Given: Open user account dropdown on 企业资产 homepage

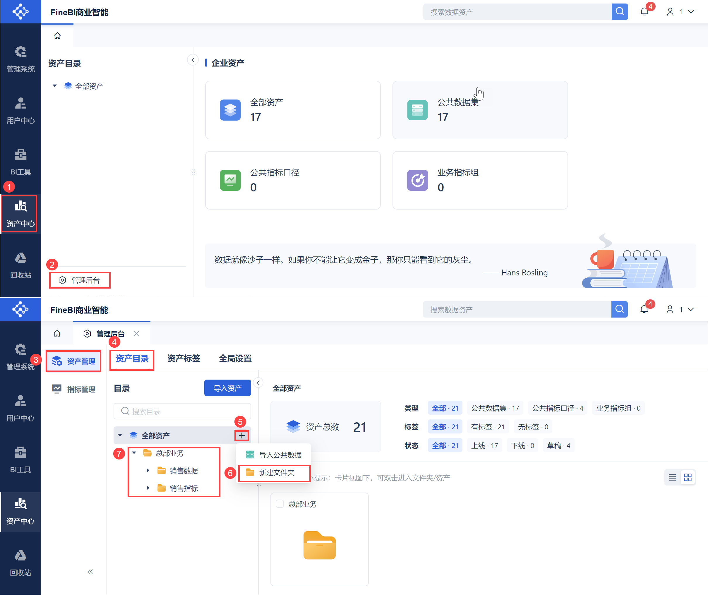Looking at the screenshot, I should tap(681, 12).
